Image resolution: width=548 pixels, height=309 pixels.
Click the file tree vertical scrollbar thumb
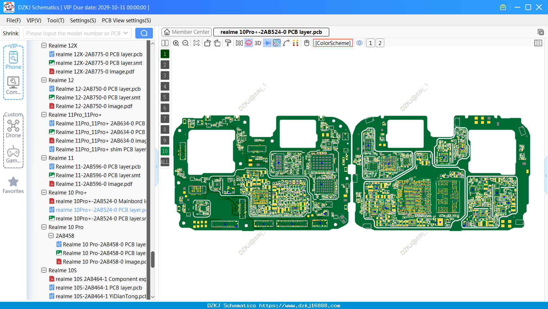pyautogui.click(x=153, y=259)
